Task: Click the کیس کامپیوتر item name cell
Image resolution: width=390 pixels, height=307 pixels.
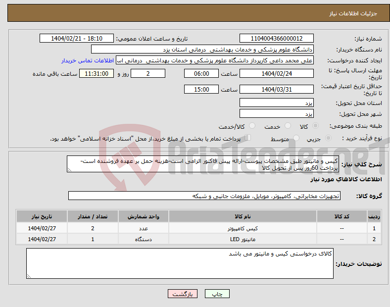Action: (243, 228)
